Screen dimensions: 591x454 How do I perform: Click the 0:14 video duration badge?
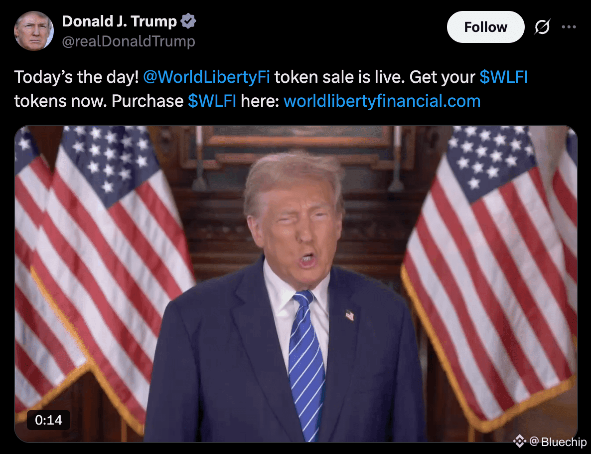(x=49, y=420)
